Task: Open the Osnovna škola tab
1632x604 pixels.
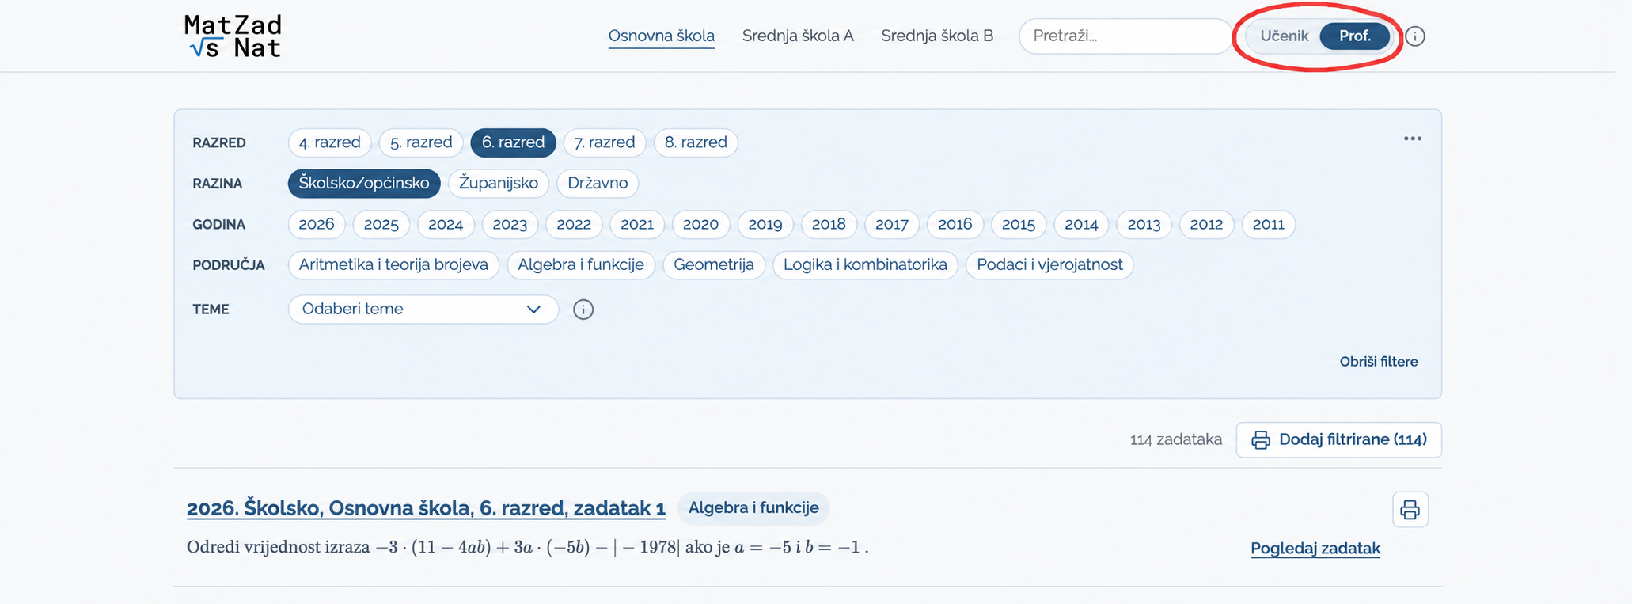Action: [662, 36]
